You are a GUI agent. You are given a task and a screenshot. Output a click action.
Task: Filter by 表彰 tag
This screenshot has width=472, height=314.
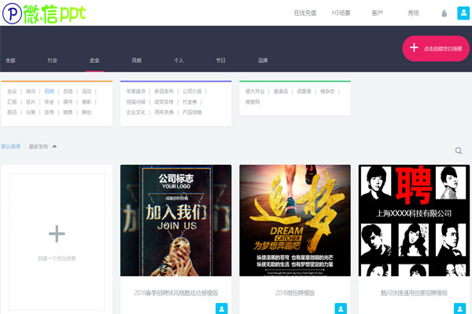coord(87,102)
